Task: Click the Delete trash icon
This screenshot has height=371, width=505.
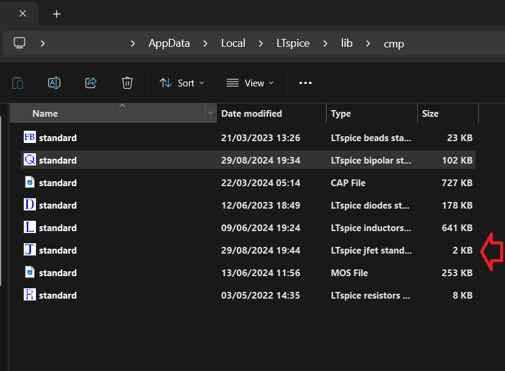Action: point(127,83)
